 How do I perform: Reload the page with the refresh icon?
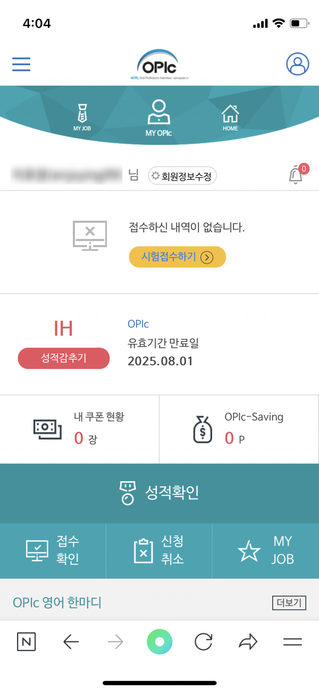click(203, 642)
